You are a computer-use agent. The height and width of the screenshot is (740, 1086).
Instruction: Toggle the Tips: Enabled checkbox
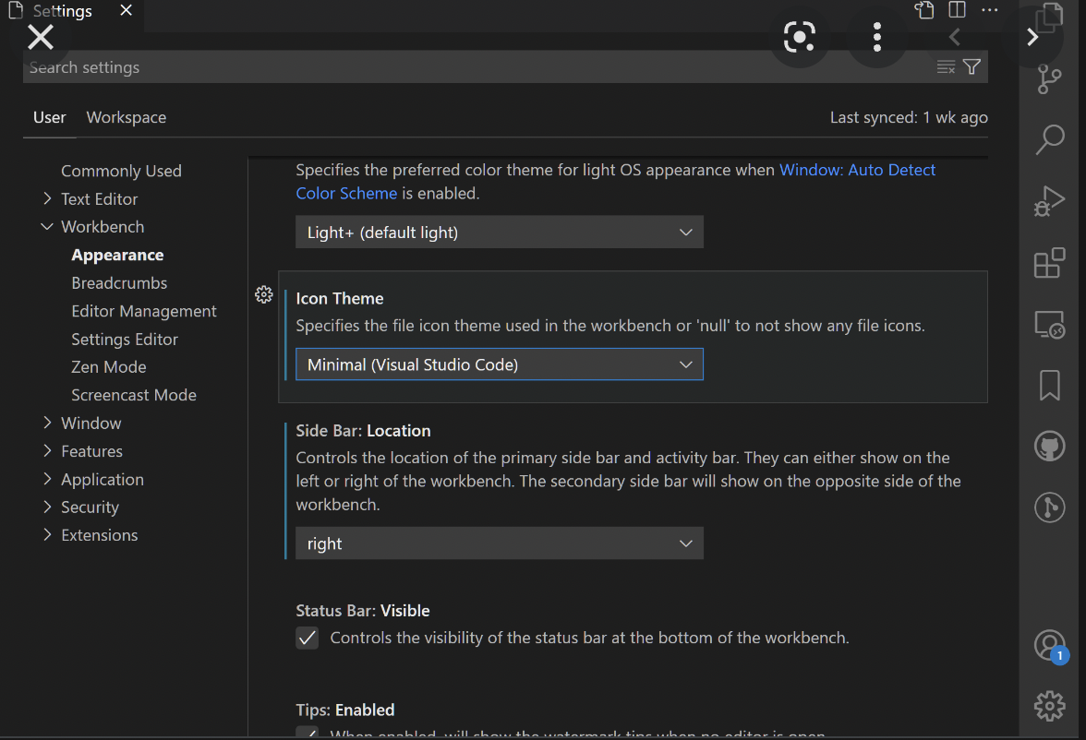(307, 734)
